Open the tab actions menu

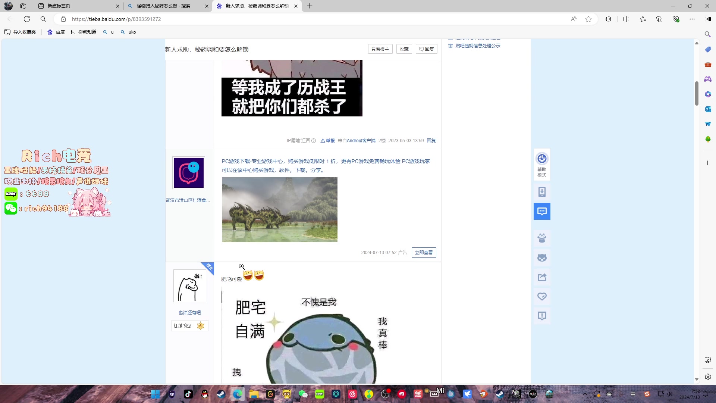[41, 6]
